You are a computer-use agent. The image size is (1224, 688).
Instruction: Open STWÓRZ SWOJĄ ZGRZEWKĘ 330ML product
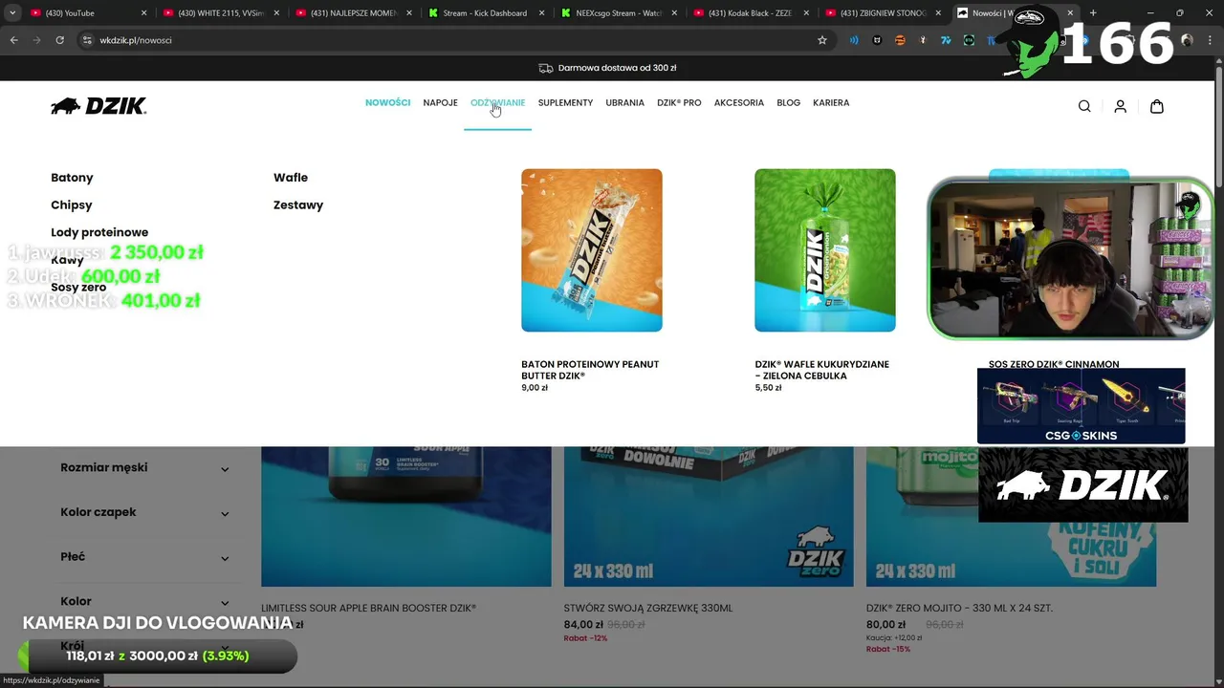pos(648,609)
